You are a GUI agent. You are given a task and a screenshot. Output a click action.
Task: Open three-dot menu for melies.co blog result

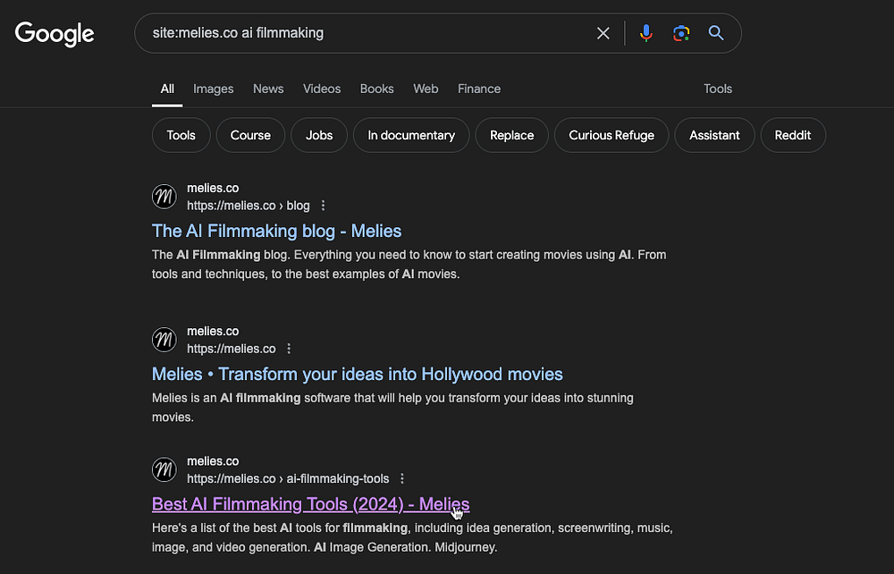[x=324, y=206]
